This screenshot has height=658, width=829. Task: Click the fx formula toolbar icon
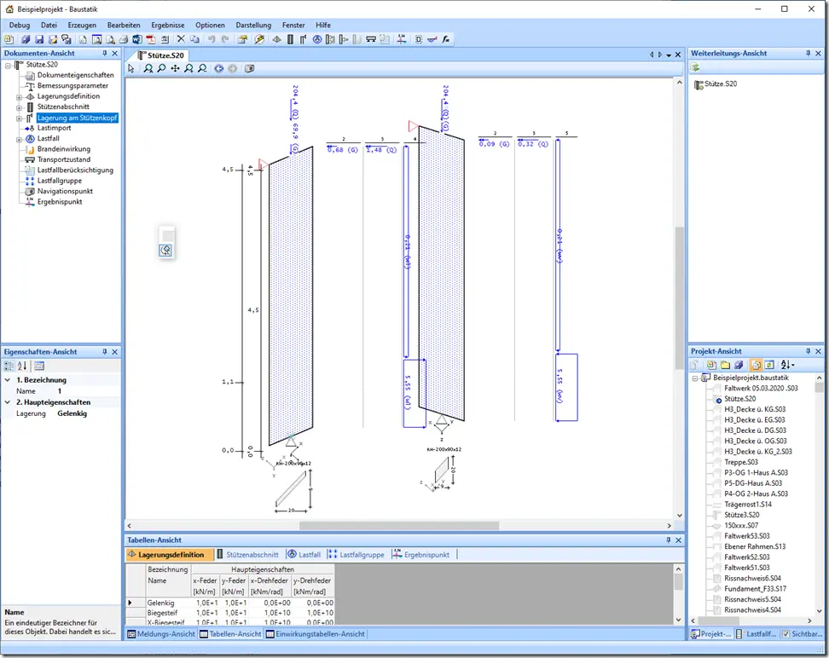pos(446,39)
